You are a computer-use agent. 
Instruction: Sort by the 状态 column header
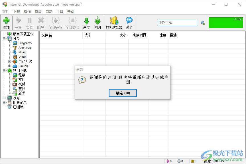click(x=94, y=35)
